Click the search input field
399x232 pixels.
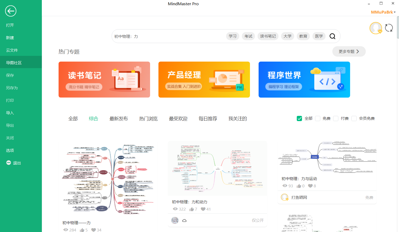click(x=169, y=36)
